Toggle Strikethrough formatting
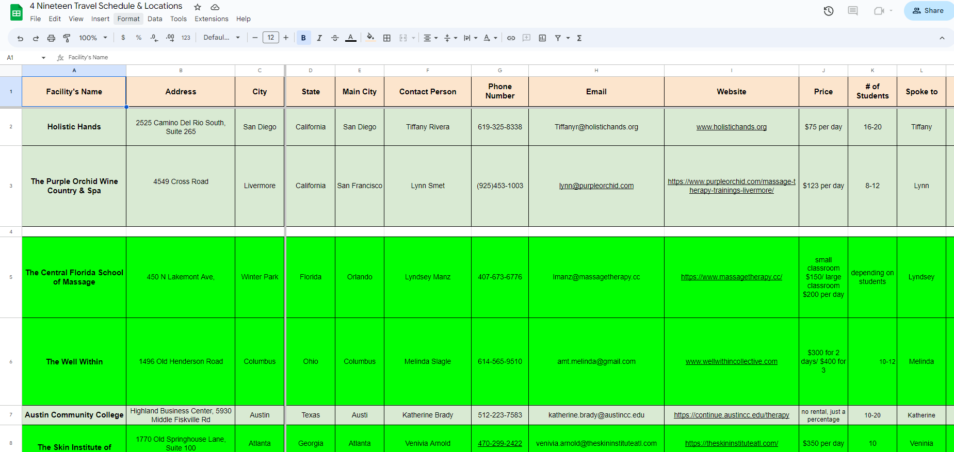This screenshot has width=954, height=452. [x=335, y=38]
